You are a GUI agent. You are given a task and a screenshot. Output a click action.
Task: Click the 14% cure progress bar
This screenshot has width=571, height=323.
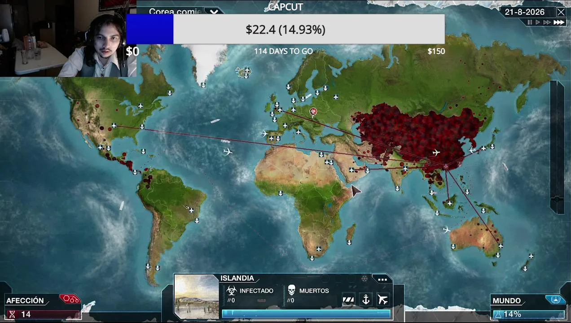click(528, 314)
